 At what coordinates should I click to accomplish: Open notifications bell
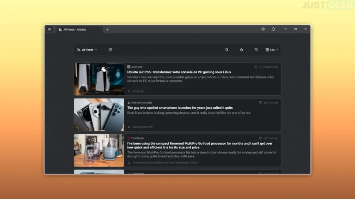click(273, 29)
